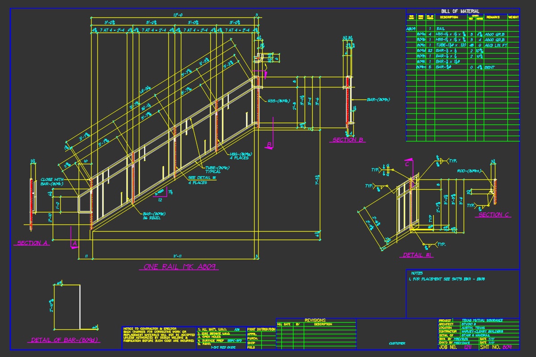Click the '809k' piece mark cell

421,62
